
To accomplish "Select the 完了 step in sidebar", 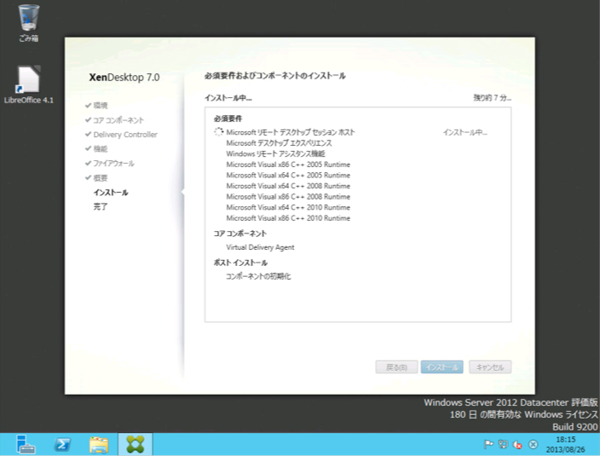I will 101,206.
